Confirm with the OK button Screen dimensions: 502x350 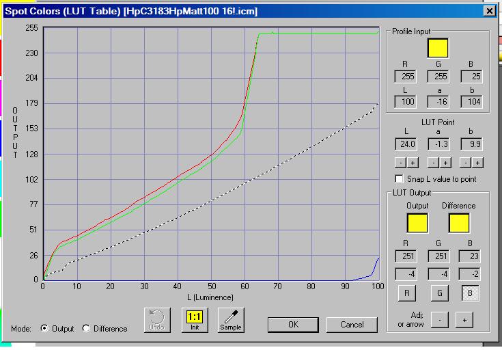coord(293,325)
